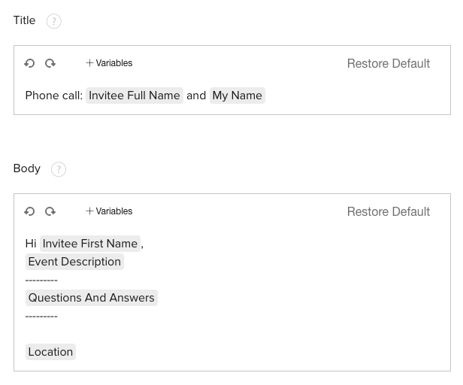The height and width of the screenshot is (385, 463).
Task: Select the Invitee Full Name variable chip
Action: (x=135, y=95)
